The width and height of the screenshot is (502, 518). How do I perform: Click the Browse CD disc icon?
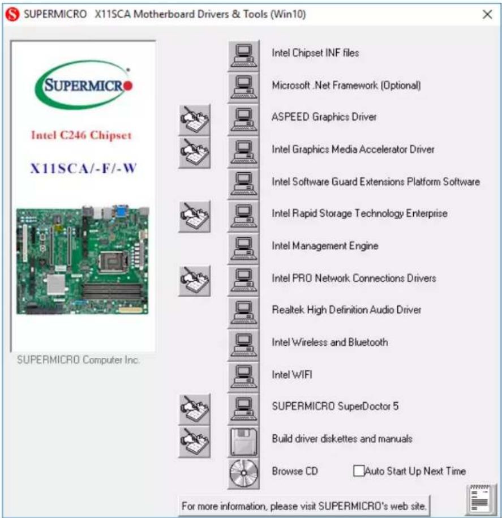point(243,473)
